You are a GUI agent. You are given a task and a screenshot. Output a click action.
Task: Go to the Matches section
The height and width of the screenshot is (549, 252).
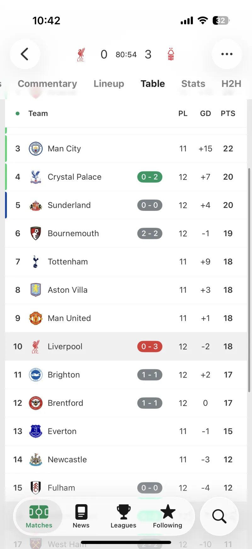39,516
